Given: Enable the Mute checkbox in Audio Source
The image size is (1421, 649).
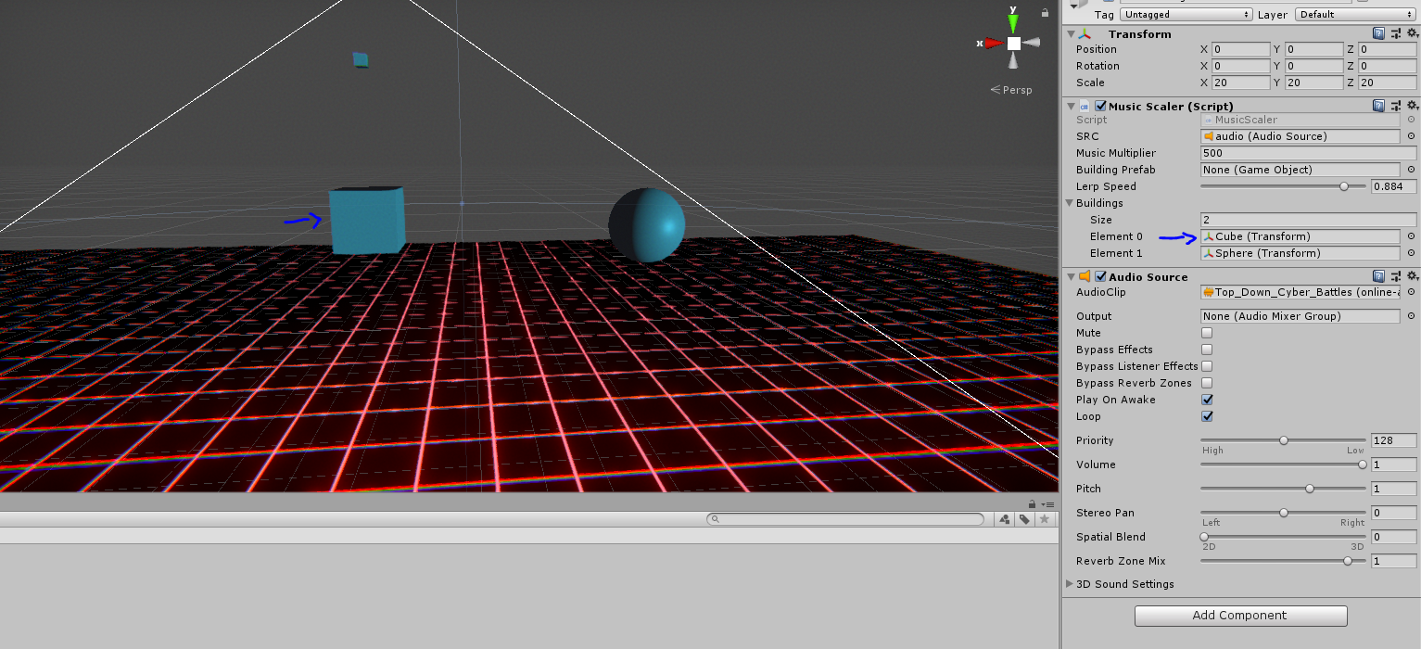Looking at the screenshot, I should pos(1207,333).
